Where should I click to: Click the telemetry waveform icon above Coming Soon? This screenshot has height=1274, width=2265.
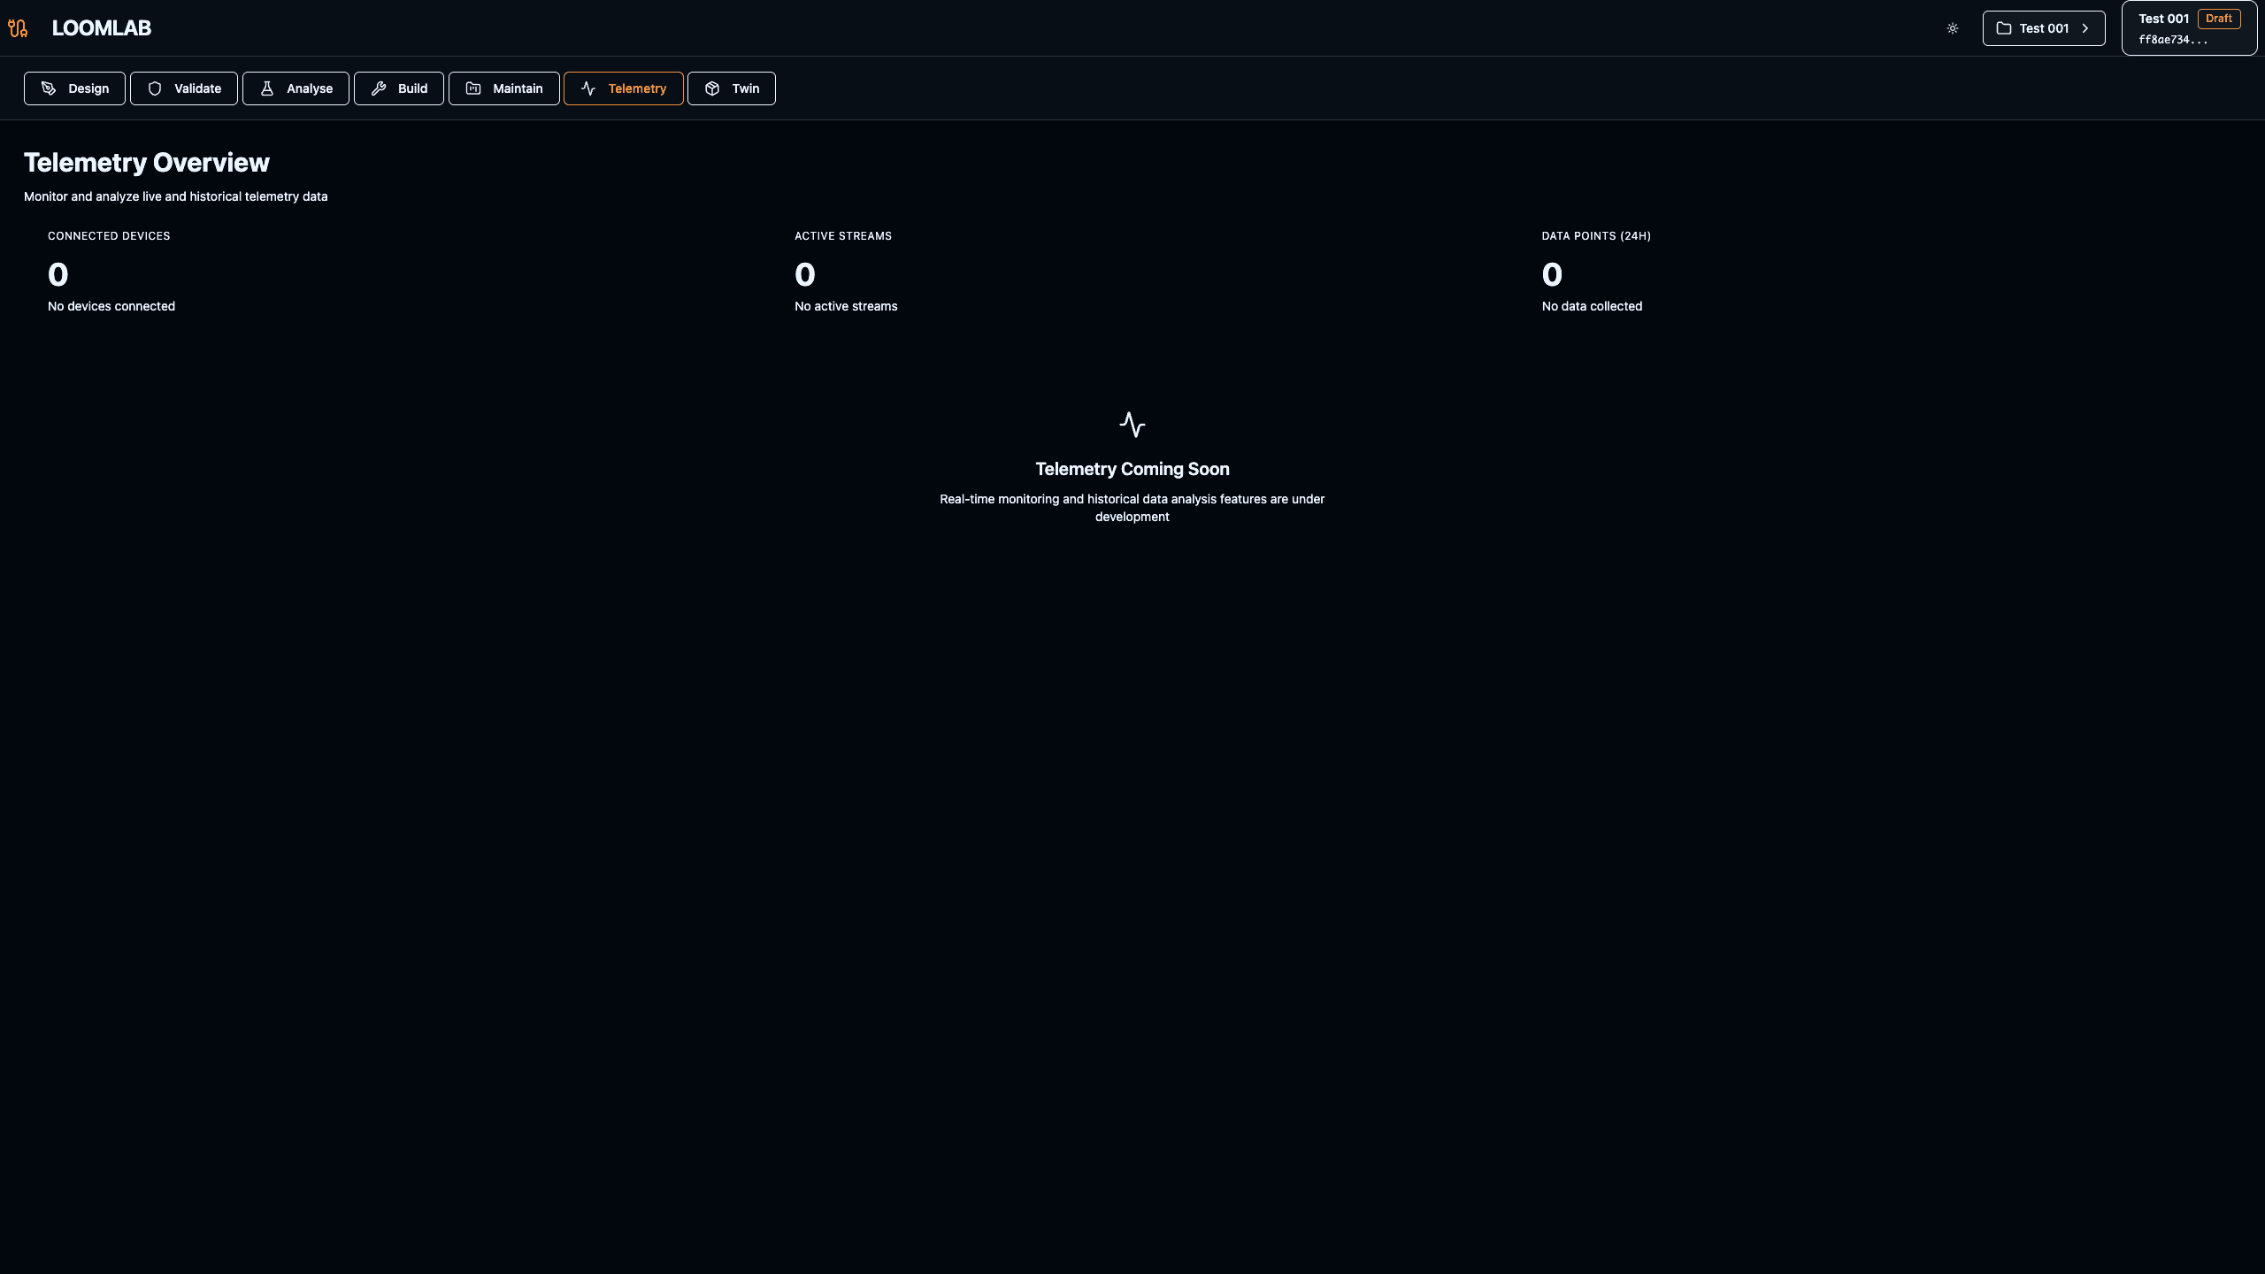(1132, 424)
